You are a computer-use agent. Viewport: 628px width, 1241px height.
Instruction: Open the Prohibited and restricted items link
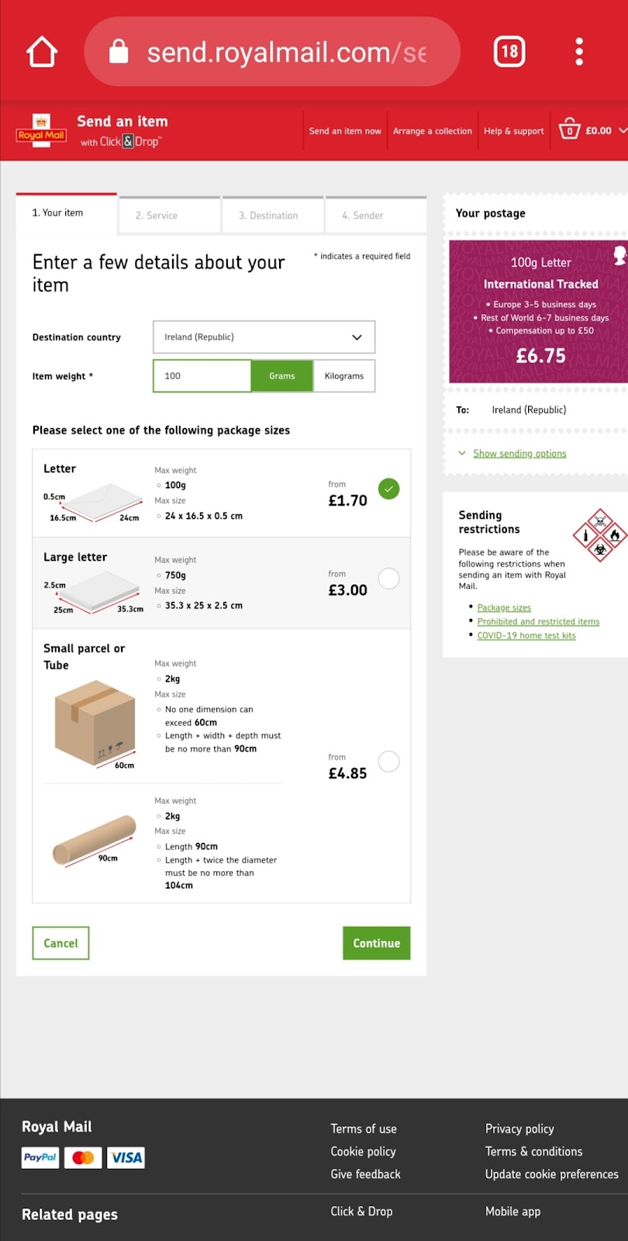[x=538, y=621]
